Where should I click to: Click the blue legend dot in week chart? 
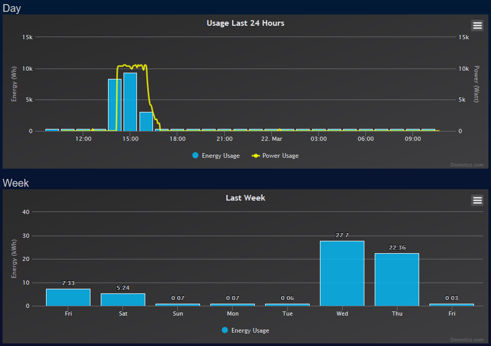pos(225,331)
